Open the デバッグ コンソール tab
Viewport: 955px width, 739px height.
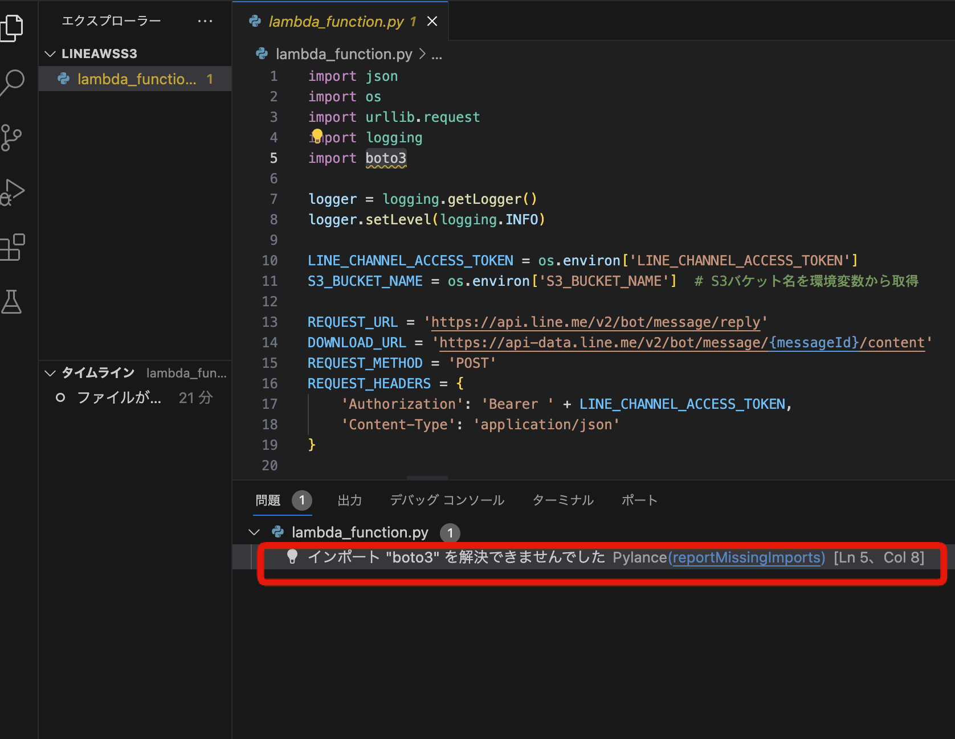point(447,500)
